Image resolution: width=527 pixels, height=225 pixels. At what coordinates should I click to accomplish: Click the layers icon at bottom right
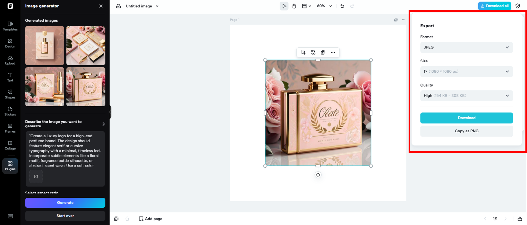520,219
